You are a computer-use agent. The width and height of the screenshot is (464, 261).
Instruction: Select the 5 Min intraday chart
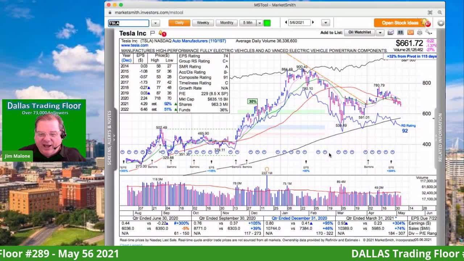(248, 23)
